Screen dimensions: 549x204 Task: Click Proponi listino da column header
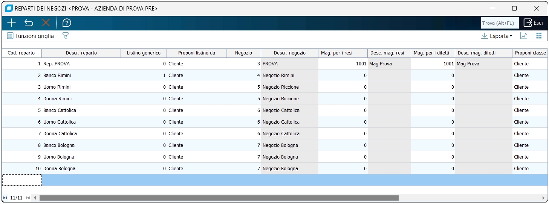tap(196, 53)
